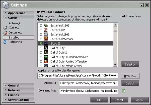Click the Battlefield 2 red number icon
Viewport: 151px width, 105px height.
[46, 30]
